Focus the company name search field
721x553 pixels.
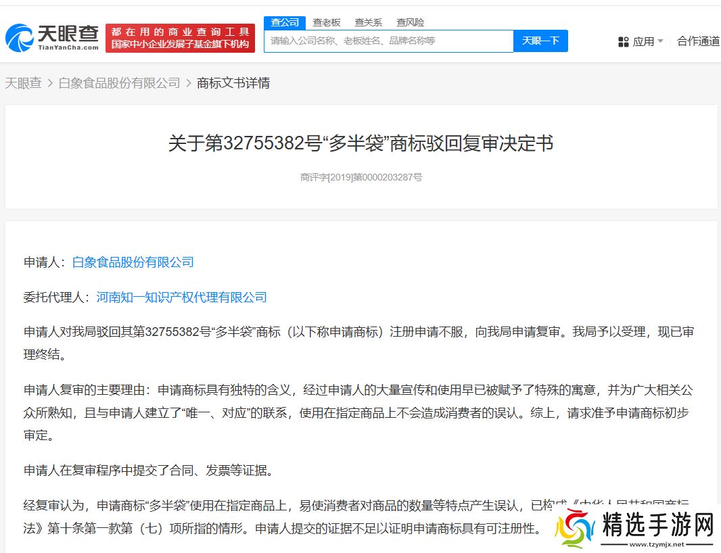coord(389,41)
